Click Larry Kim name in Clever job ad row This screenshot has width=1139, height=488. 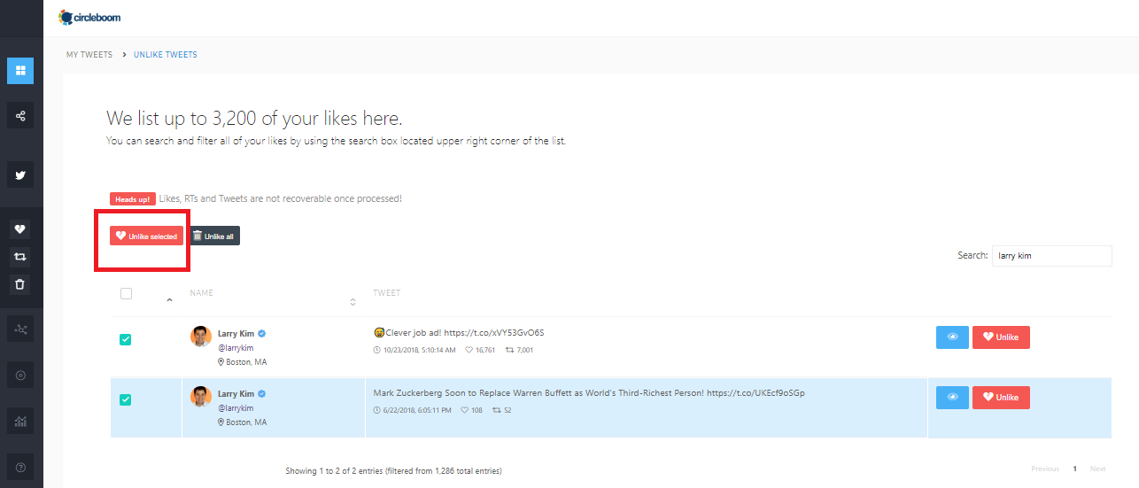pyautogui.click(x=236, y=334)
